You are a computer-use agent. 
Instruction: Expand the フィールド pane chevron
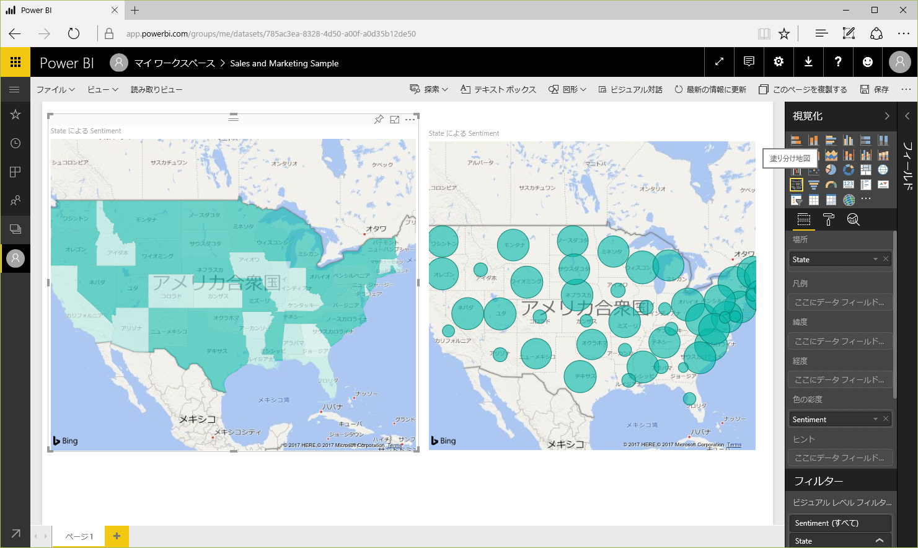click(x=907, y=116)
